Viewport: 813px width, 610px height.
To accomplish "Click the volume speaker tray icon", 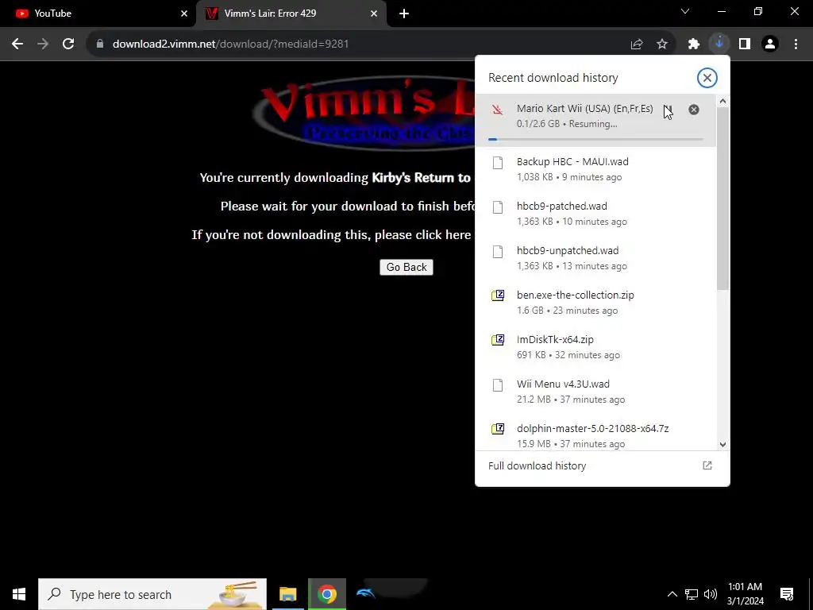I will click(711, 594).
